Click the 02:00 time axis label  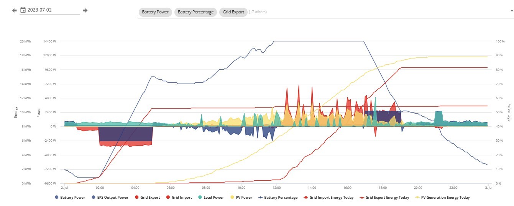[x=100, y=188]
